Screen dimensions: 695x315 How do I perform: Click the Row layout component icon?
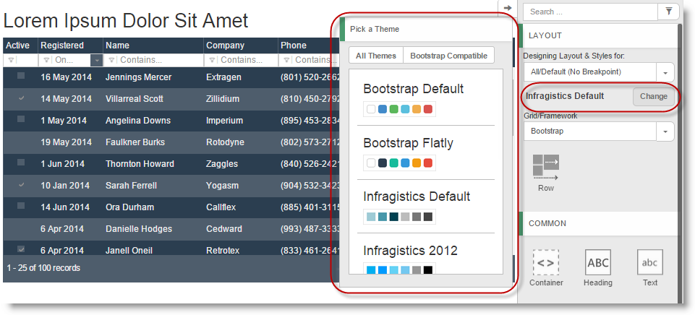pos(546,166)
